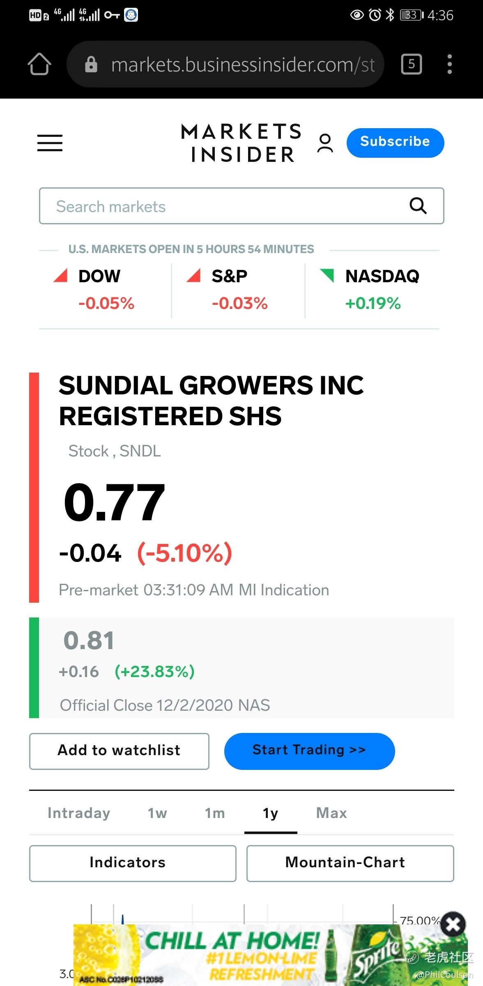Open the hamburger navigation menu

click(50, 143)
